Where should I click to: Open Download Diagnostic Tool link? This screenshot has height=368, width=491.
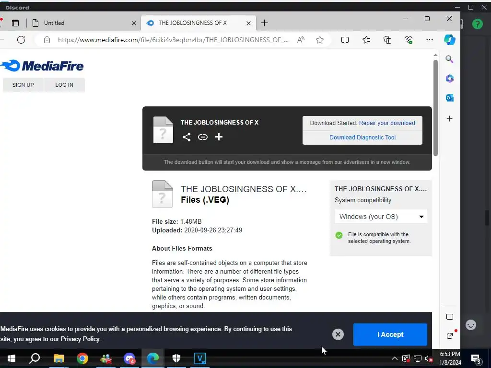[x=362, y=138]
